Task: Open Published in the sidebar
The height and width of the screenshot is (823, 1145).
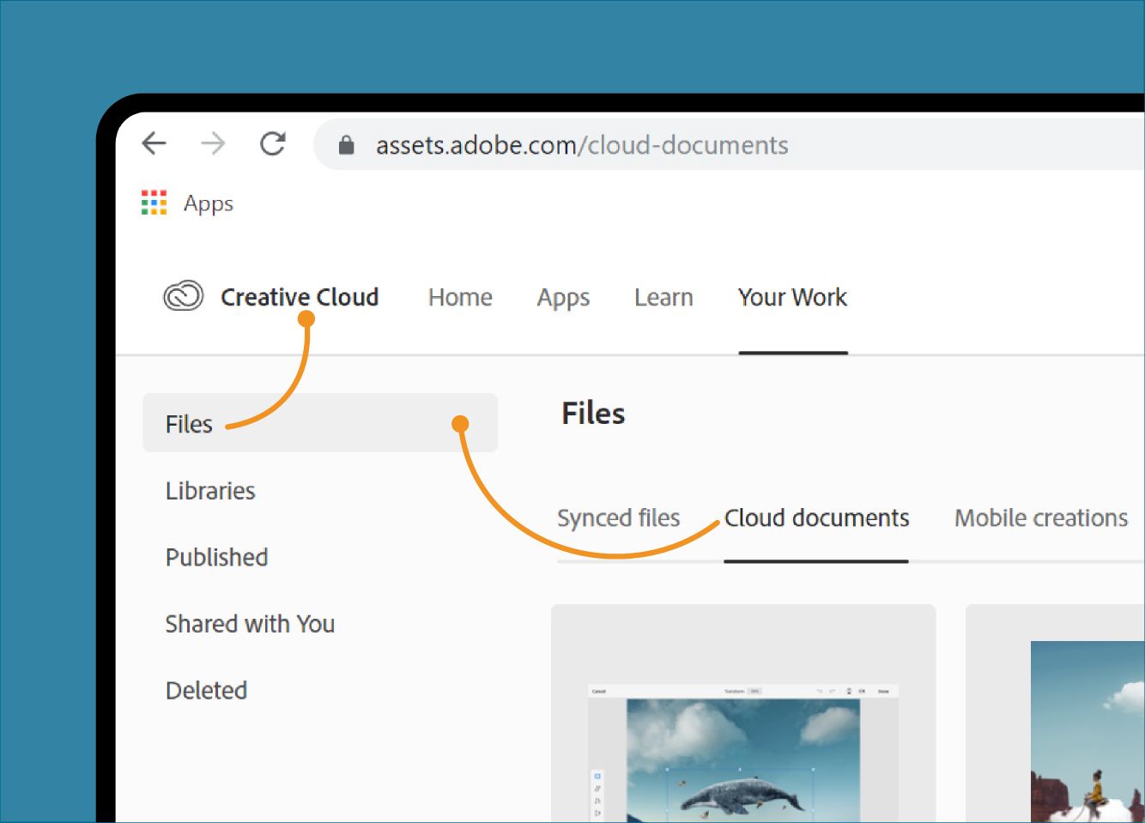Action: click(x=216, y=557)
